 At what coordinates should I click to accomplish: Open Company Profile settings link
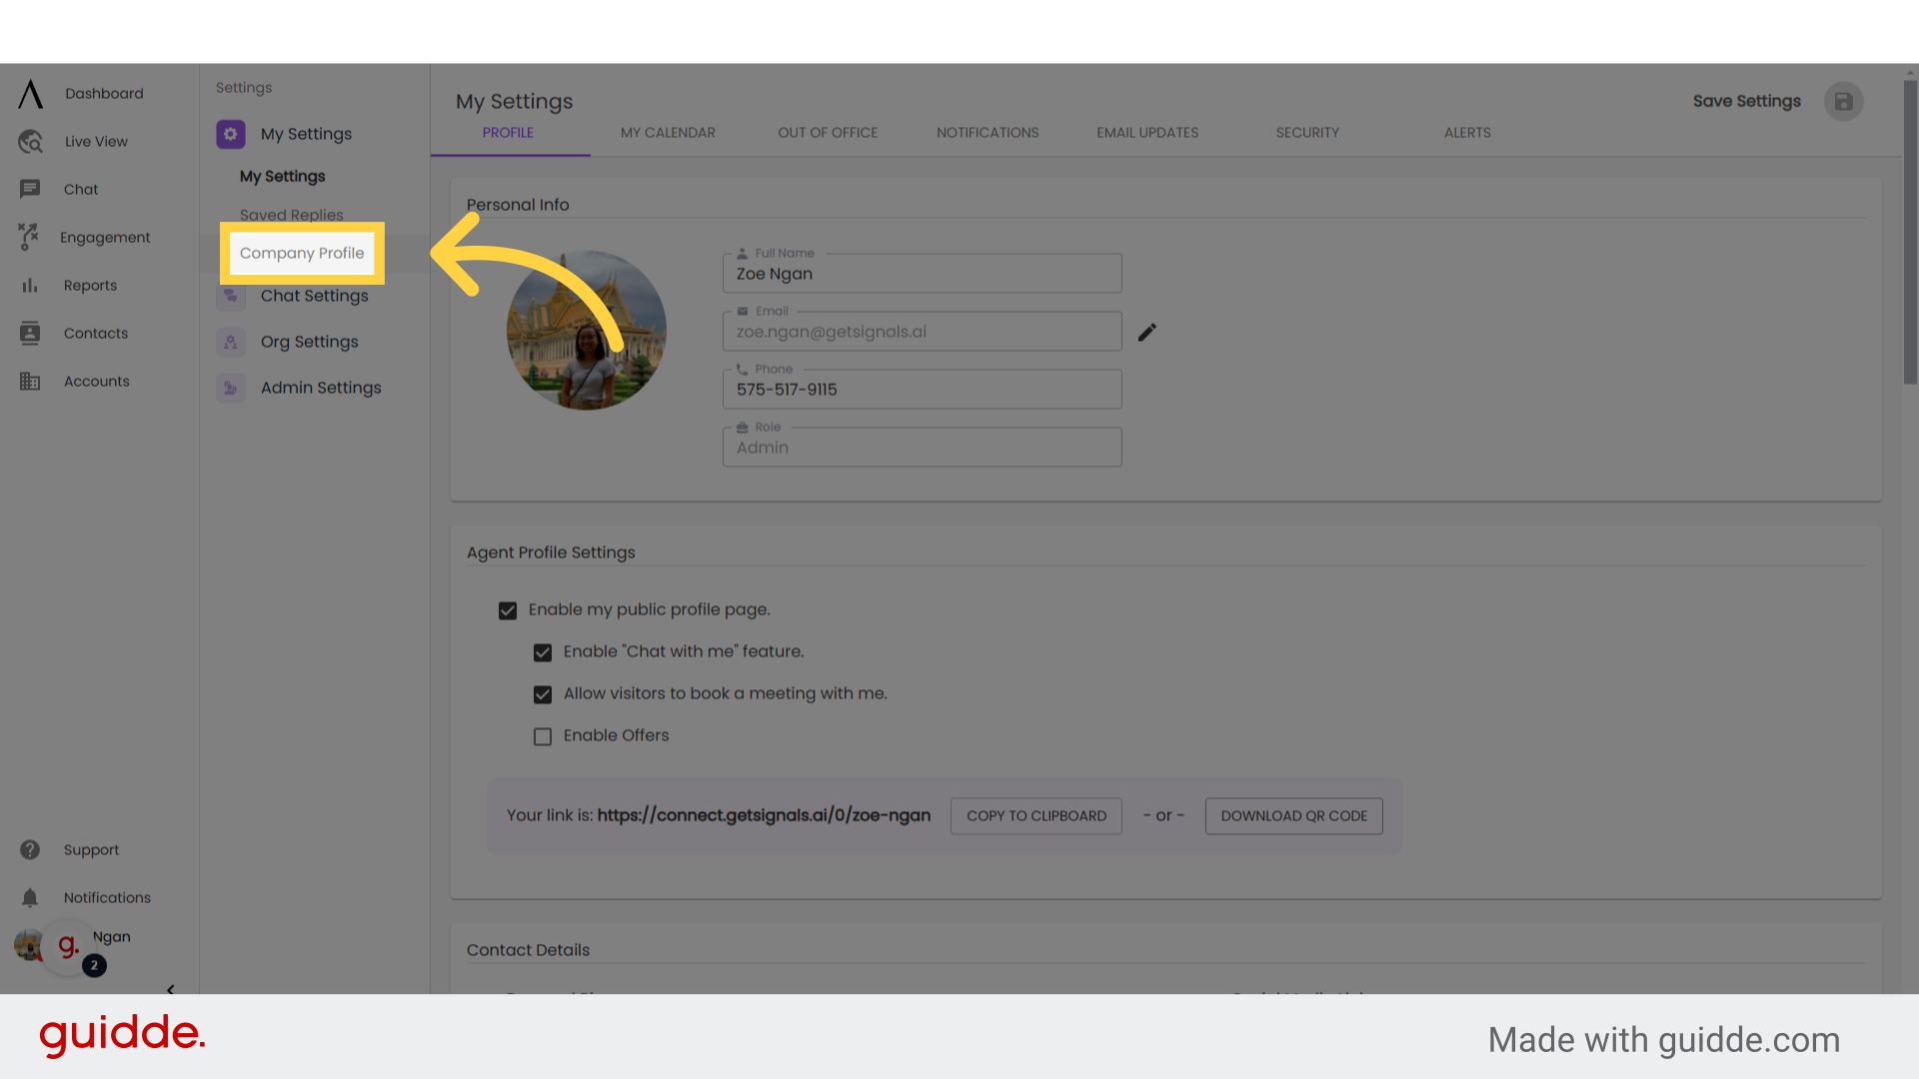(x=302, y=253)
